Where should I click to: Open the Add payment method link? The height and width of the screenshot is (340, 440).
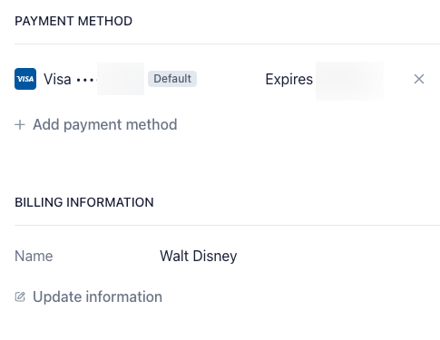click(104, 124)
